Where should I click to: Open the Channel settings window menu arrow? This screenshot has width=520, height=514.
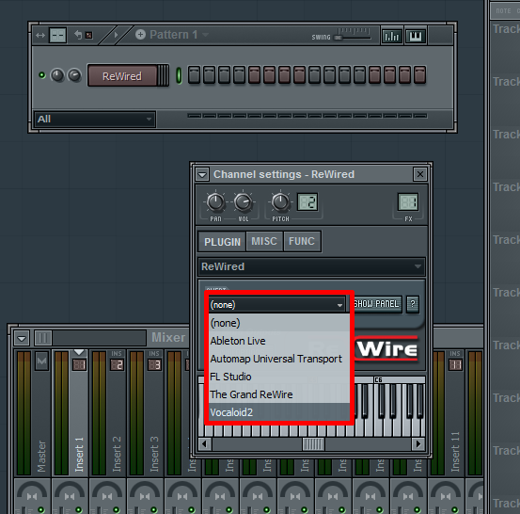point(202,174)
